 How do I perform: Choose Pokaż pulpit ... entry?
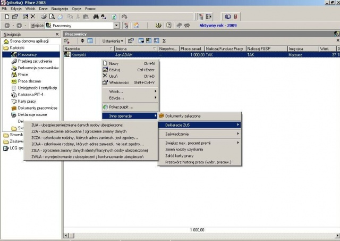[x=130, y=107]
